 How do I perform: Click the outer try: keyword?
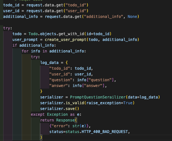click(8, 28)
